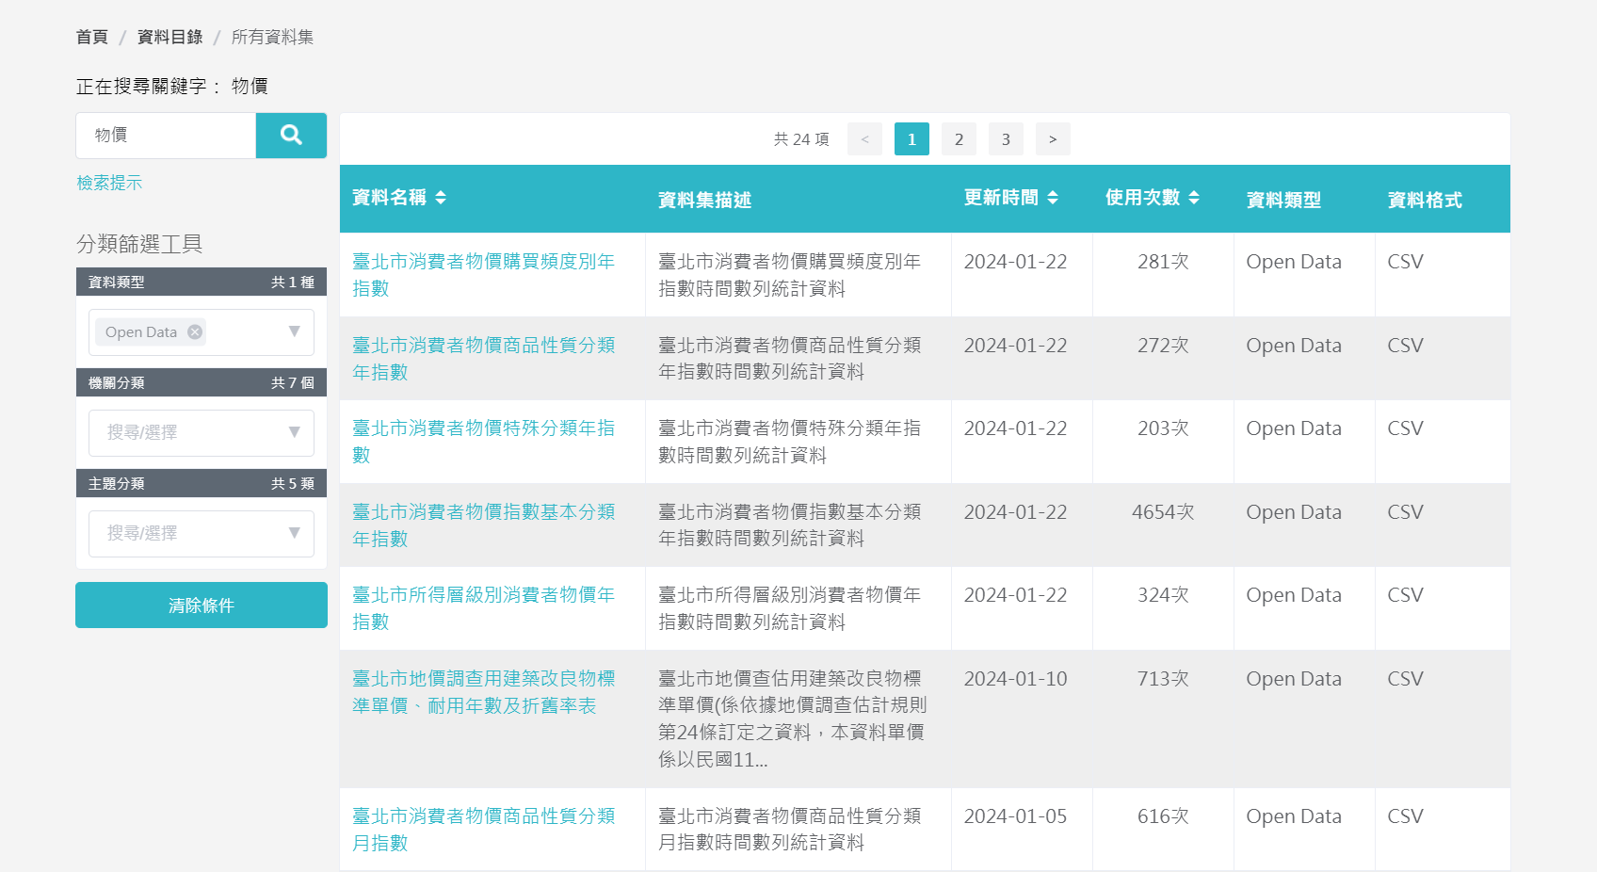Sort by 更新時間 column arrows
Screen dimensions: 1597x872
point(1053,198)
